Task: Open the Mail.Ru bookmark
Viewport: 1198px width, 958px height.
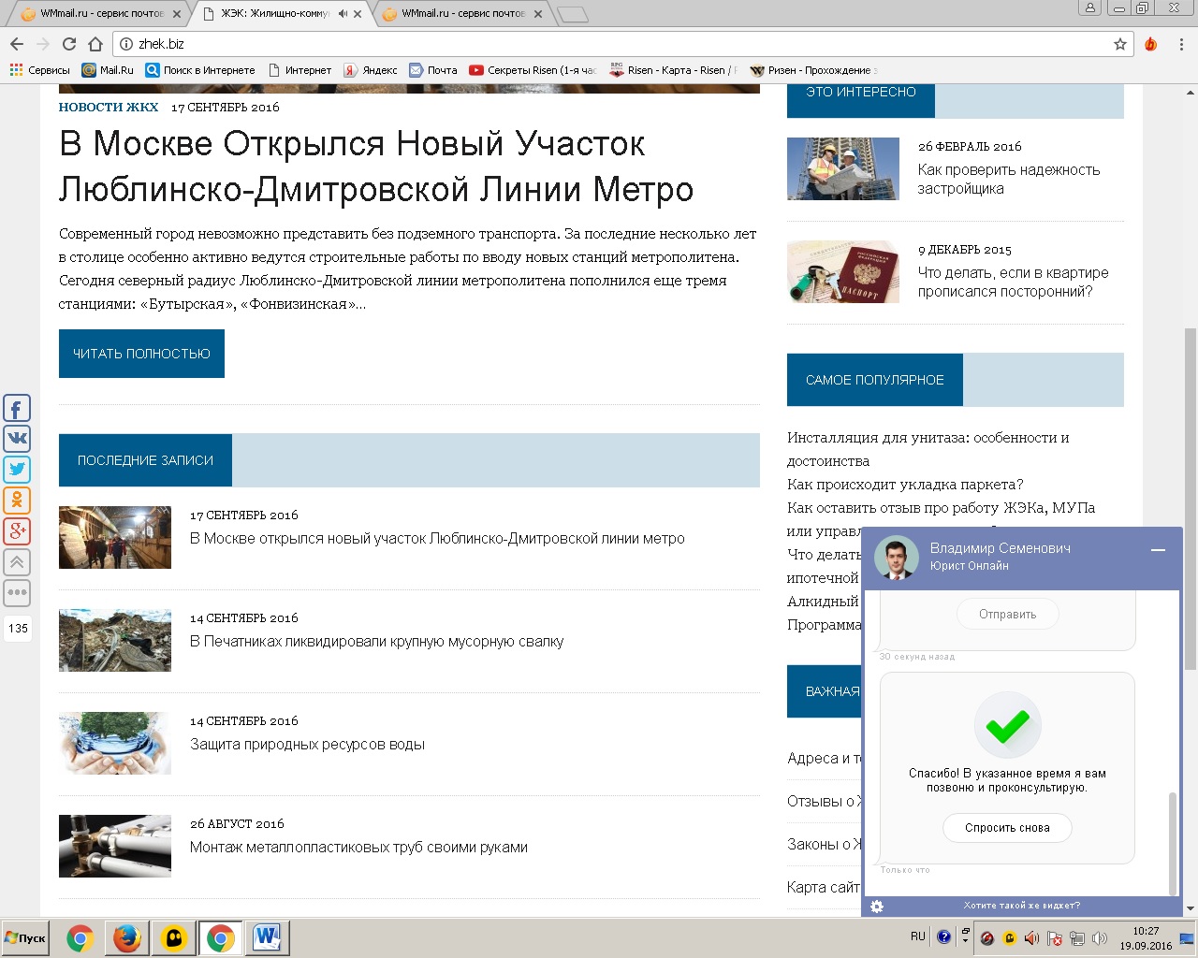Action: pos(108,70)
